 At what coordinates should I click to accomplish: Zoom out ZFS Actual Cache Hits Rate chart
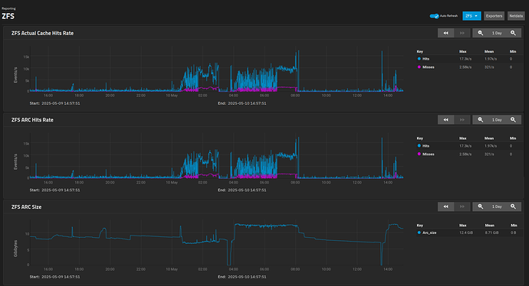point(481,33)
